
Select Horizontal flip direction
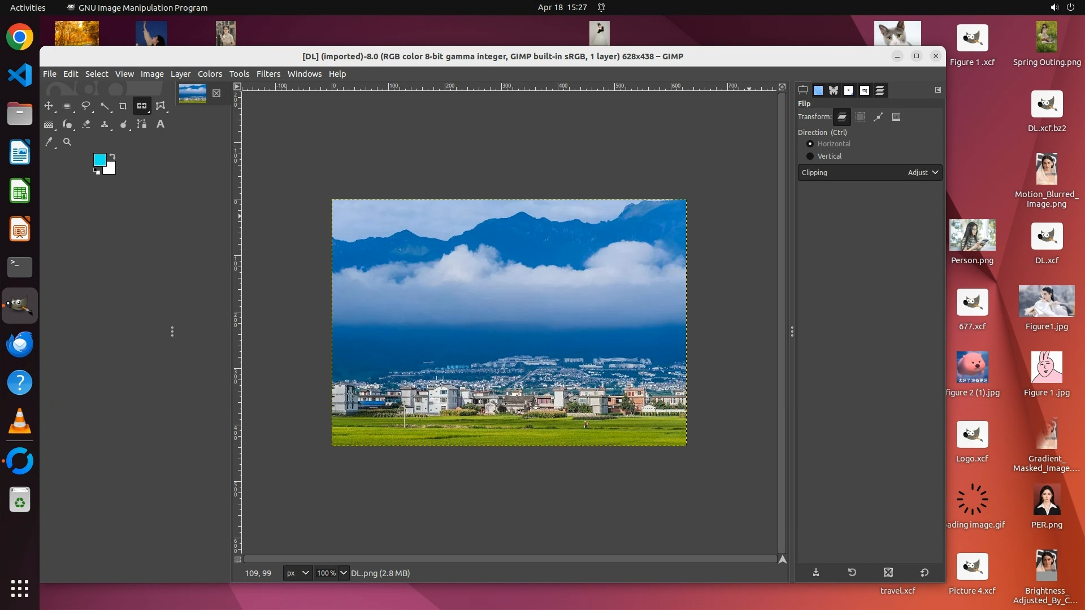810,144
